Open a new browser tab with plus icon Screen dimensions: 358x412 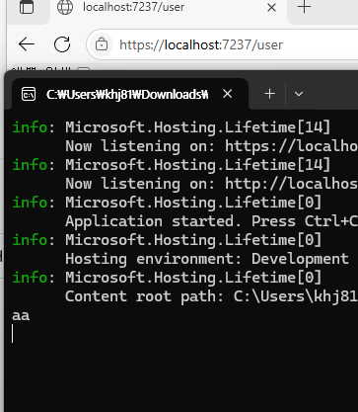tap(304, 7)
